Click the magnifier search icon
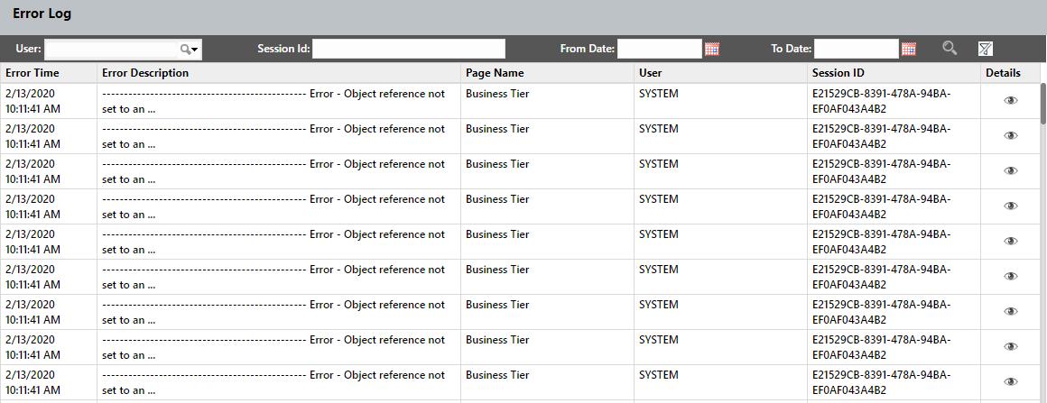This screenshot has height=403, width=1047. click(950, 49)
